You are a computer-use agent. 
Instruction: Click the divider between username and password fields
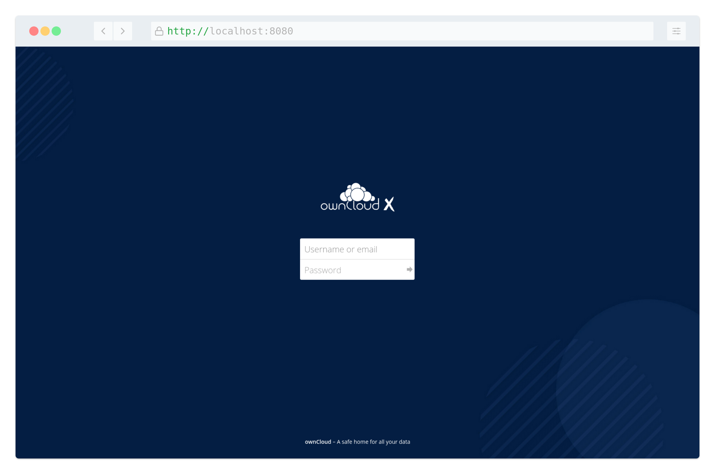(x=357, y=259)
